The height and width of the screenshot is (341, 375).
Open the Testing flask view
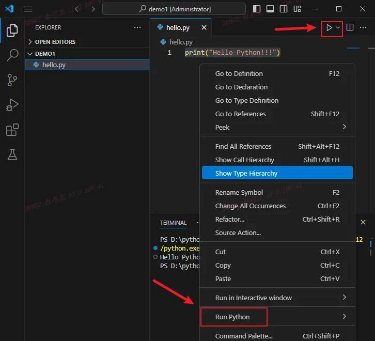(x=12, y=154)
